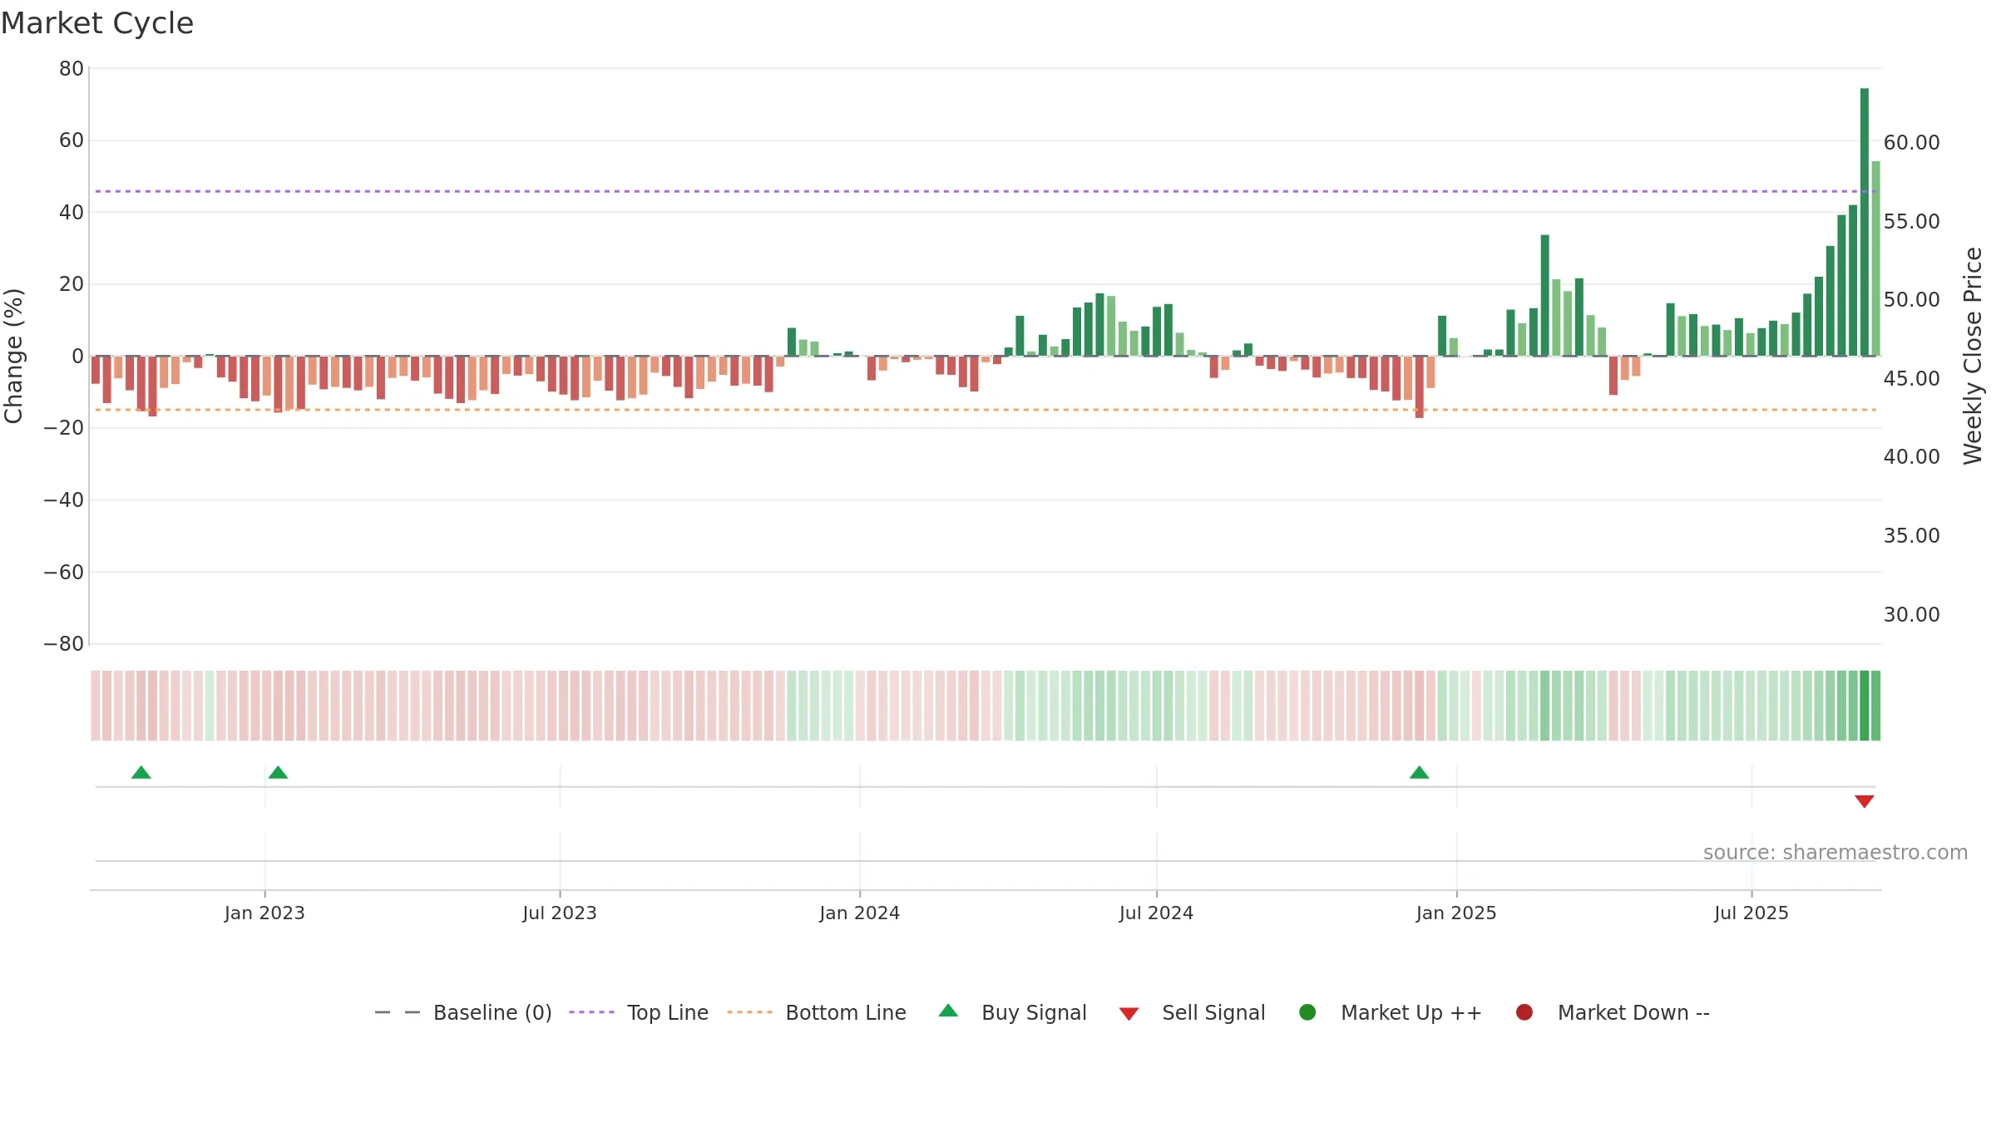
Task: Click the tall green bar reaching 33 in early 2025
Action: [x=1545, y=296]
